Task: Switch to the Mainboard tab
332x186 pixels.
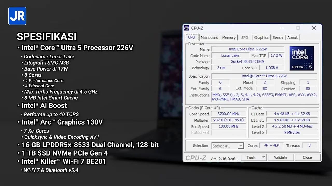Action: coord(209,37)
